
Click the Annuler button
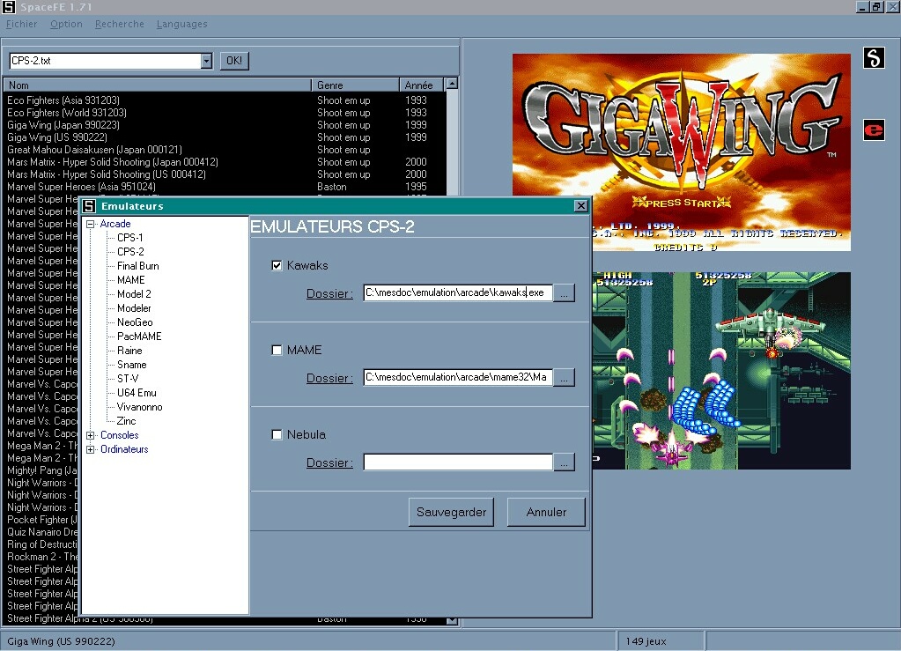click(x=546, y=512)
